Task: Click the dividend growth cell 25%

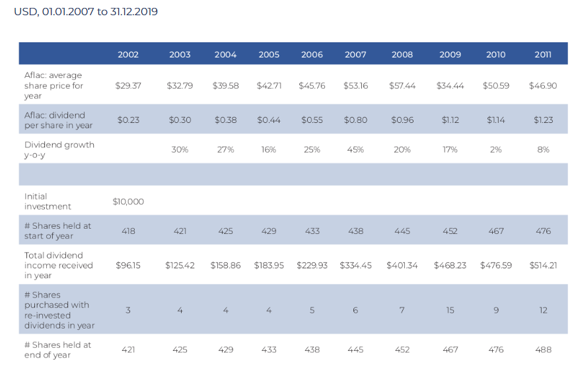Action: click(312, 150)
